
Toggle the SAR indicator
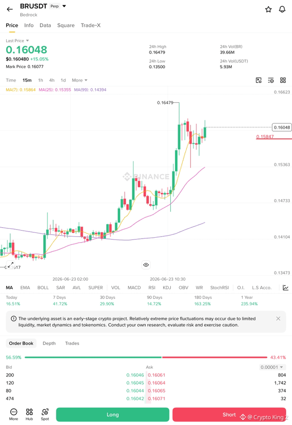tap(61, 287)
